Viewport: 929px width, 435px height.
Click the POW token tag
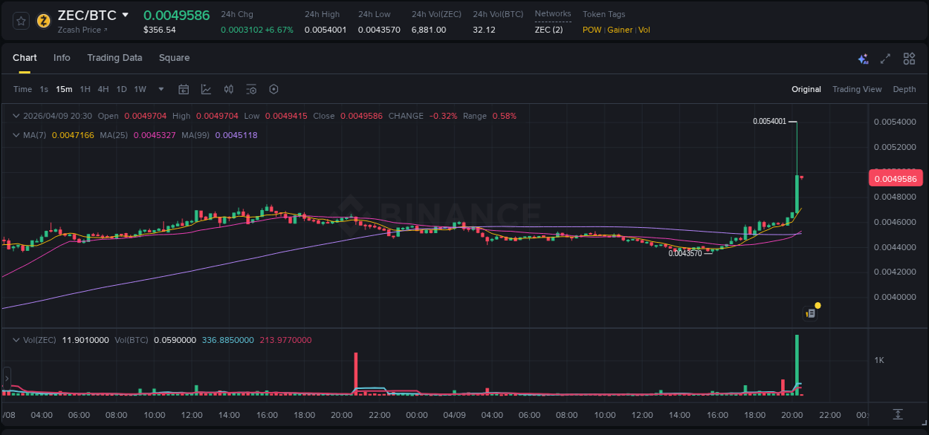coord(592,30)
